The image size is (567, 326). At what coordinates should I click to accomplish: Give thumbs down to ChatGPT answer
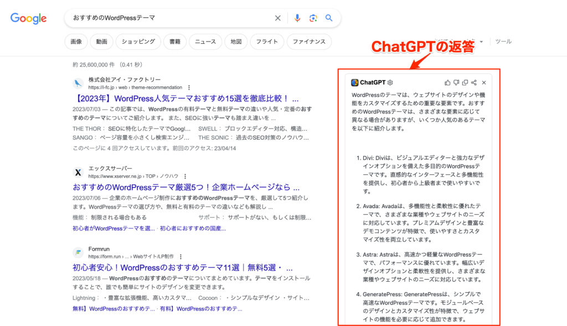456,83
